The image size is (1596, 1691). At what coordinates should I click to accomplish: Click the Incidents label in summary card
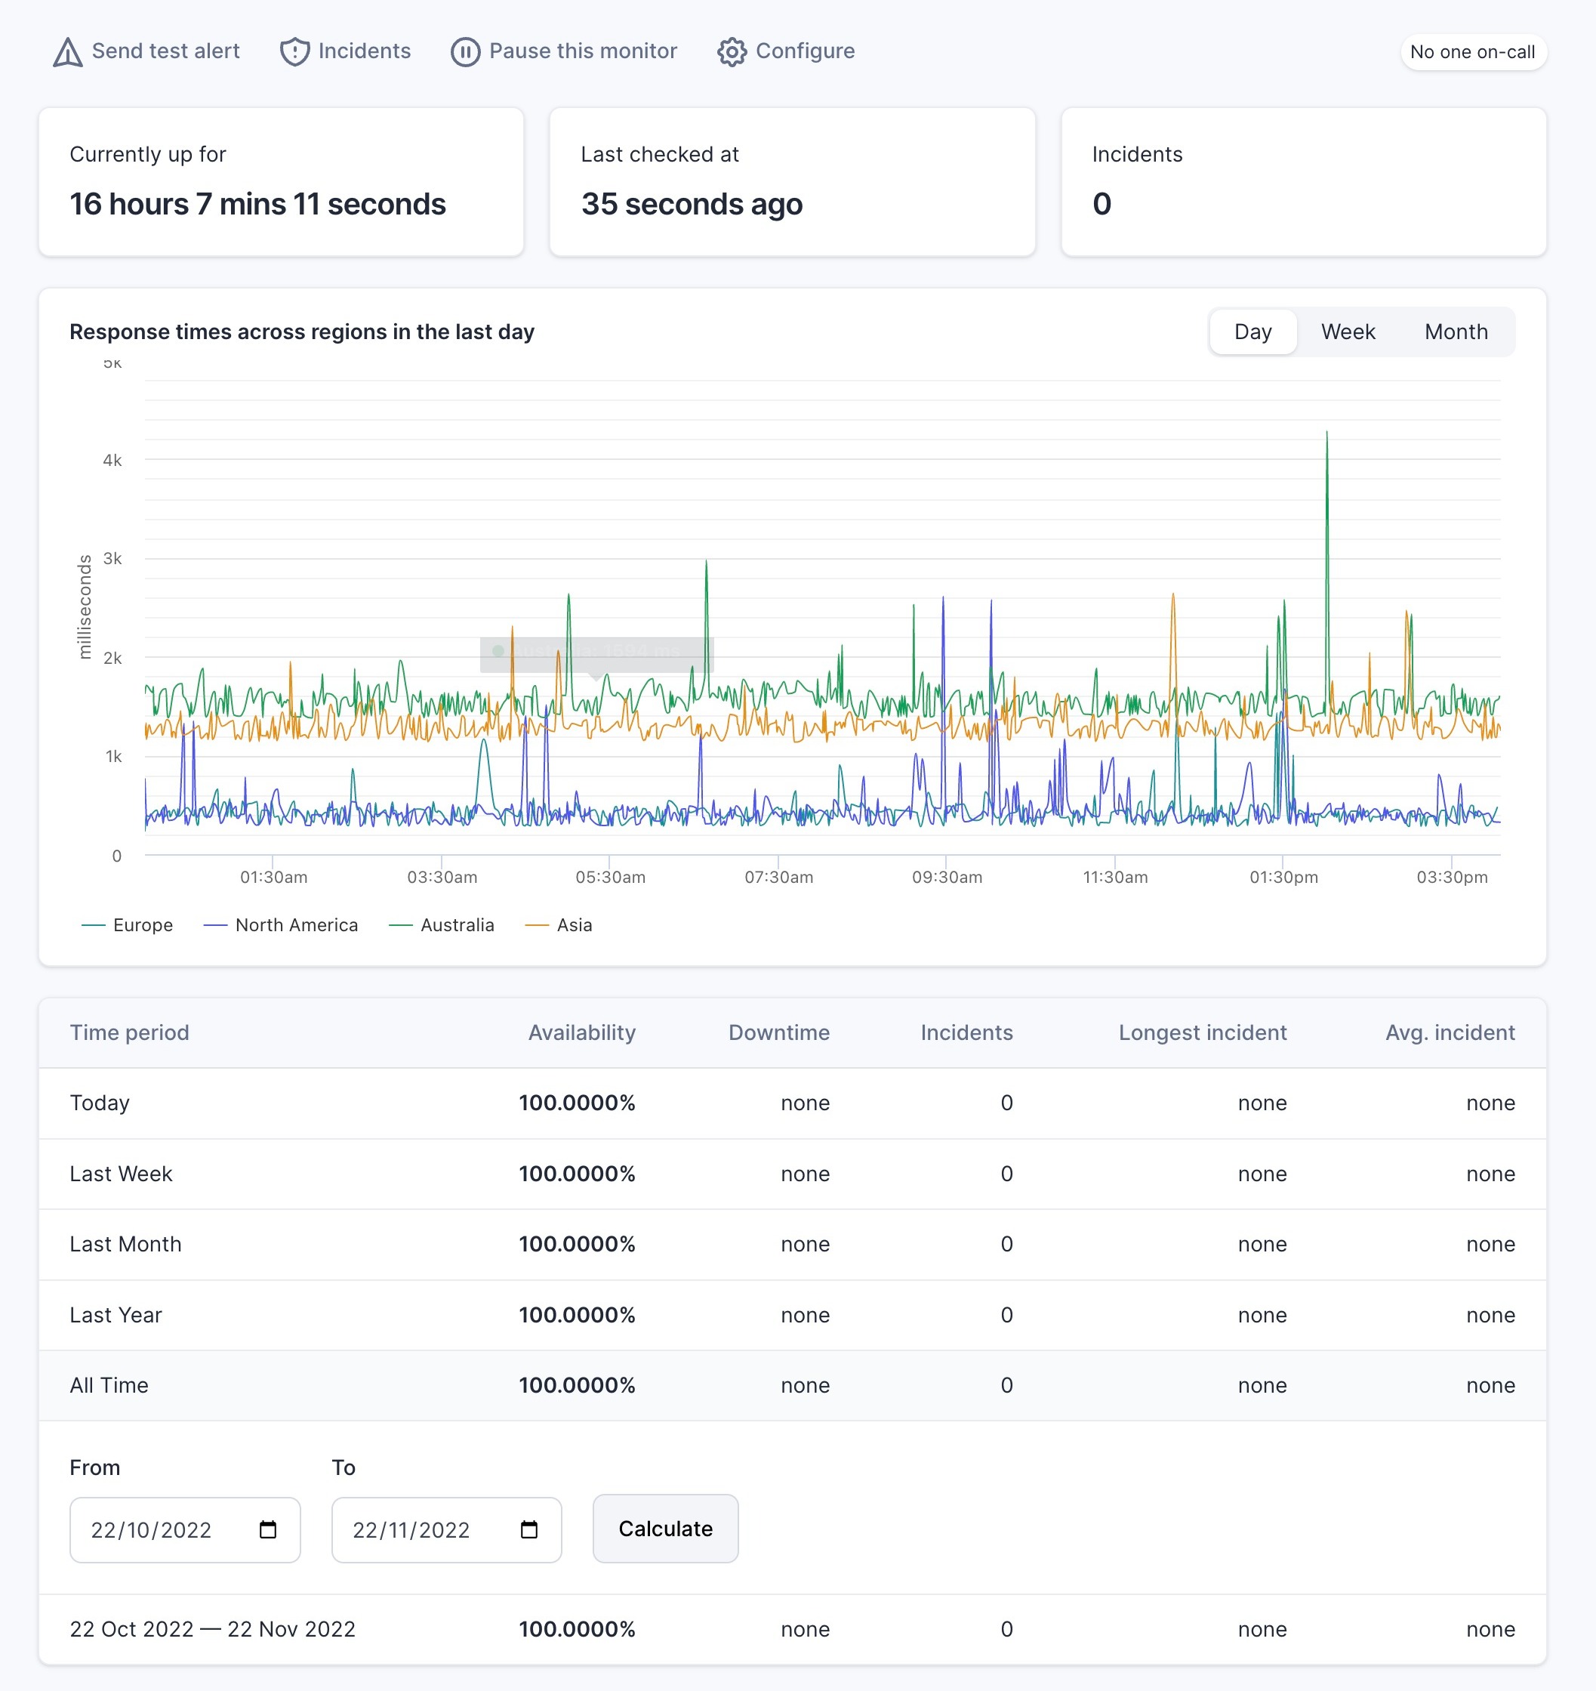coord(1138,154)
